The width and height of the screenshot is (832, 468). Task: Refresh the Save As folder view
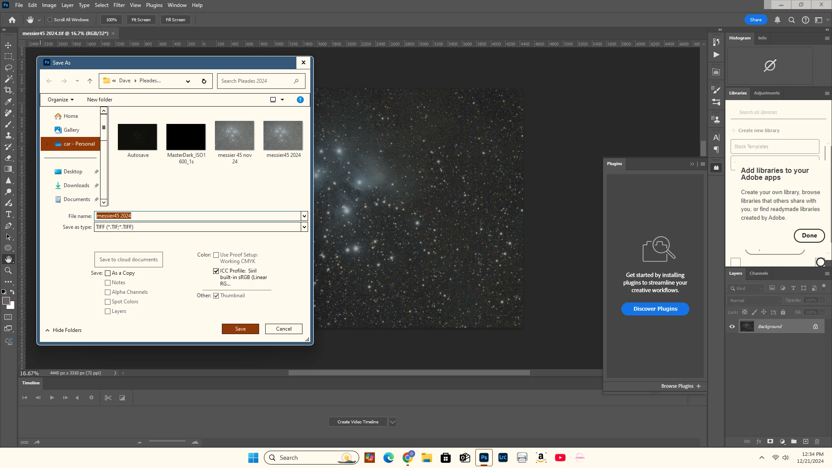click(x=204, y=81)
